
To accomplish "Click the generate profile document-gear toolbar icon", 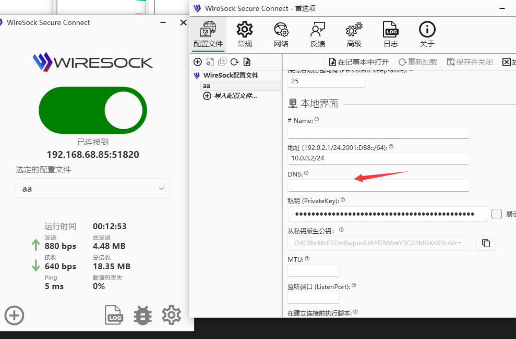I will (210, 62).
